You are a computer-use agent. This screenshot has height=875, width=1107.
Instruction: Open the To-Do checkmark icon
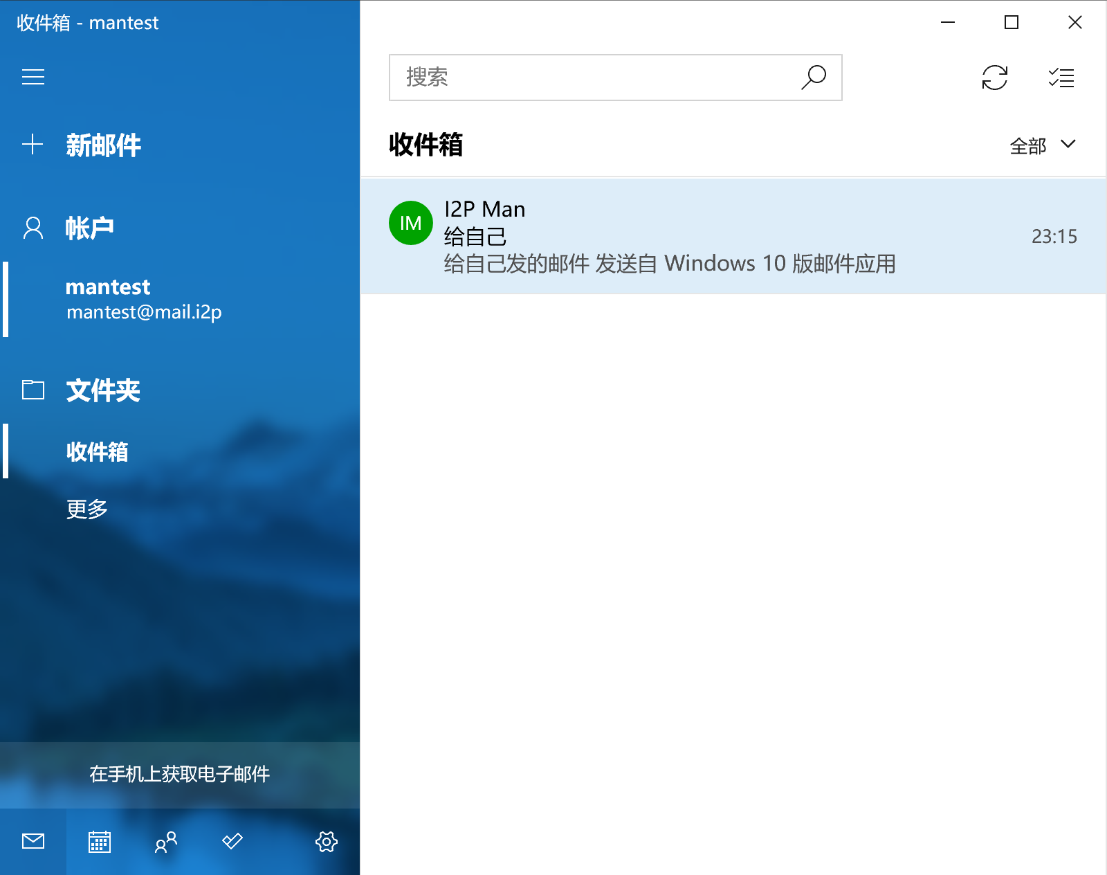click(x=232, y=842)
